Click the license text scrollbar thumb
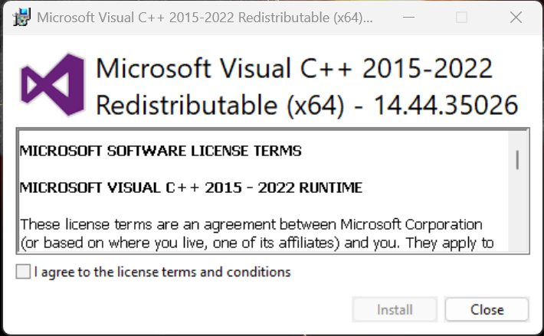 tap(517, 160)
